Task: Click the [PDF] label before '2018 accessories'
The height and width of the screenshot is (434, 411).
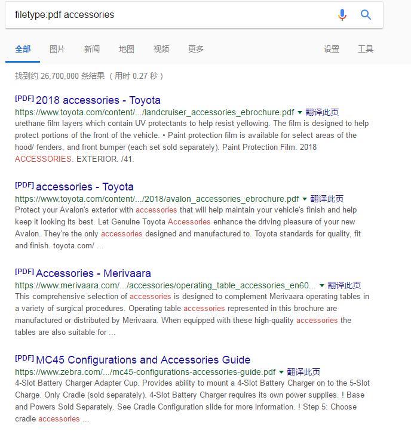Action: pyautogui.click(x=24, y=99)
